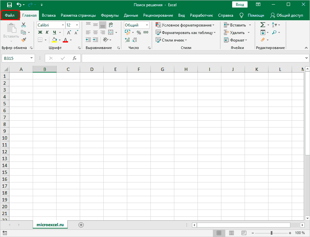Toggle Underline formatting button
310x237 pixels.
tap(54, 32)
